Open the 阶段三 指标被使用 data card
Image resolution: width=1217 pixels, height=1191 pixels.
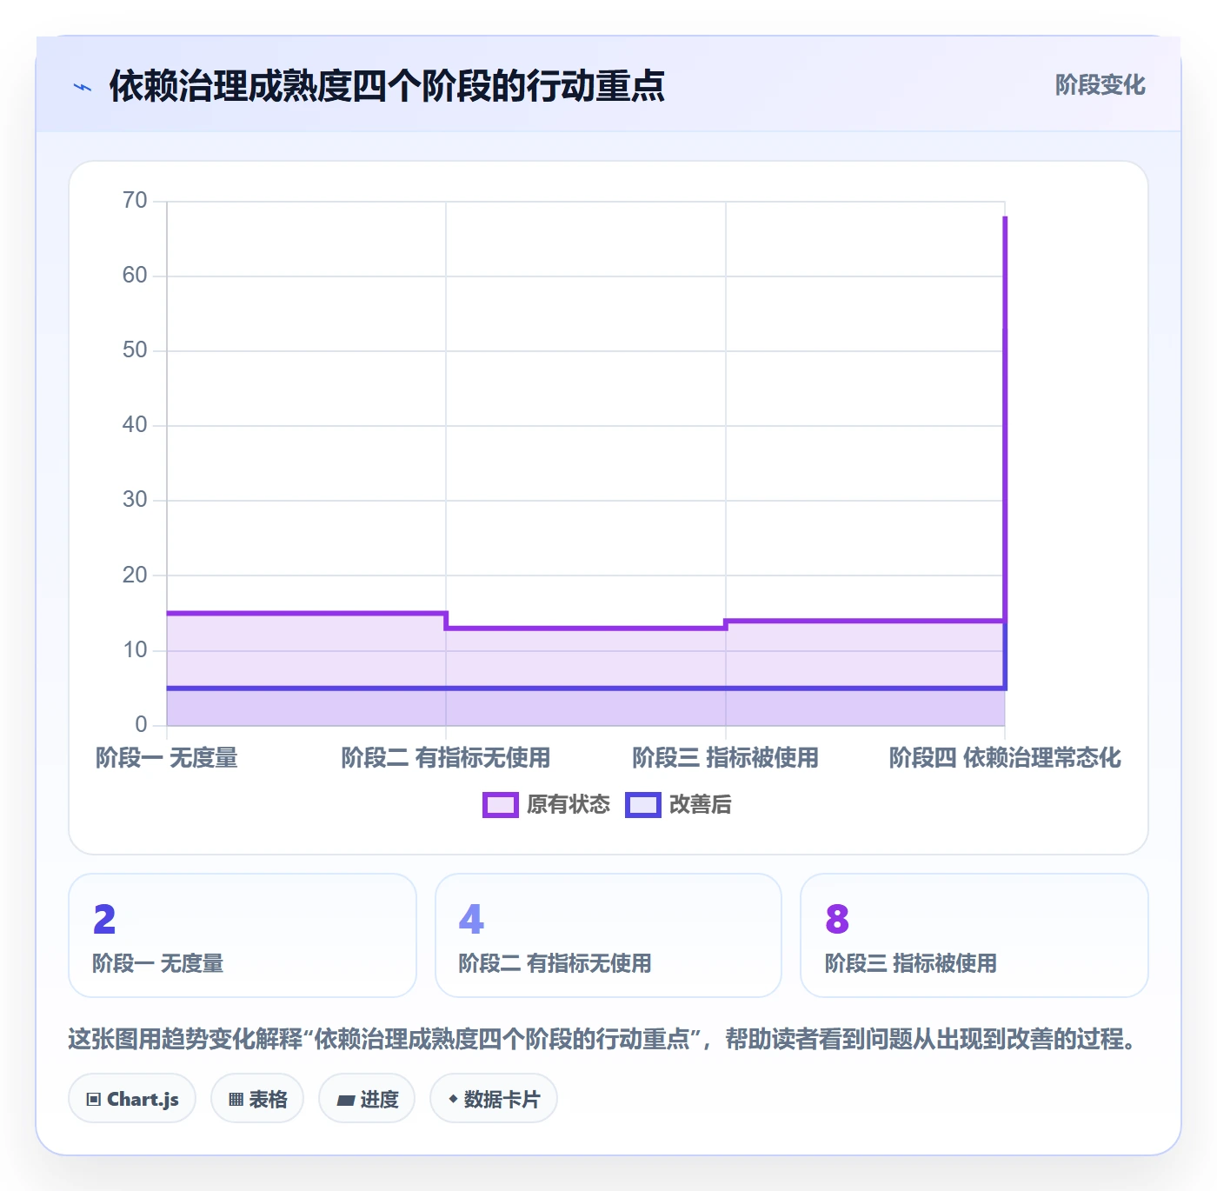(974, 935)
